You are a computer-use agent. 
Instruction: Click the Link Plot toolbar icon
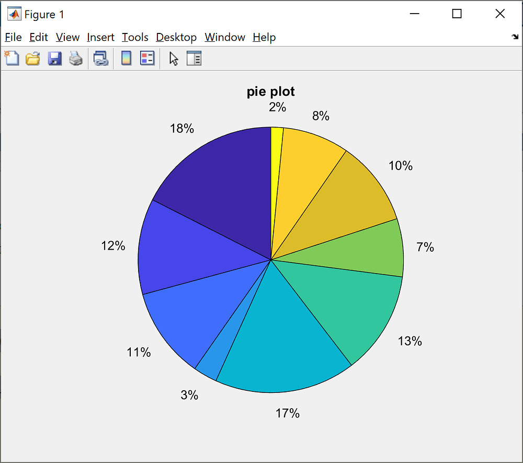coord(100,58)
